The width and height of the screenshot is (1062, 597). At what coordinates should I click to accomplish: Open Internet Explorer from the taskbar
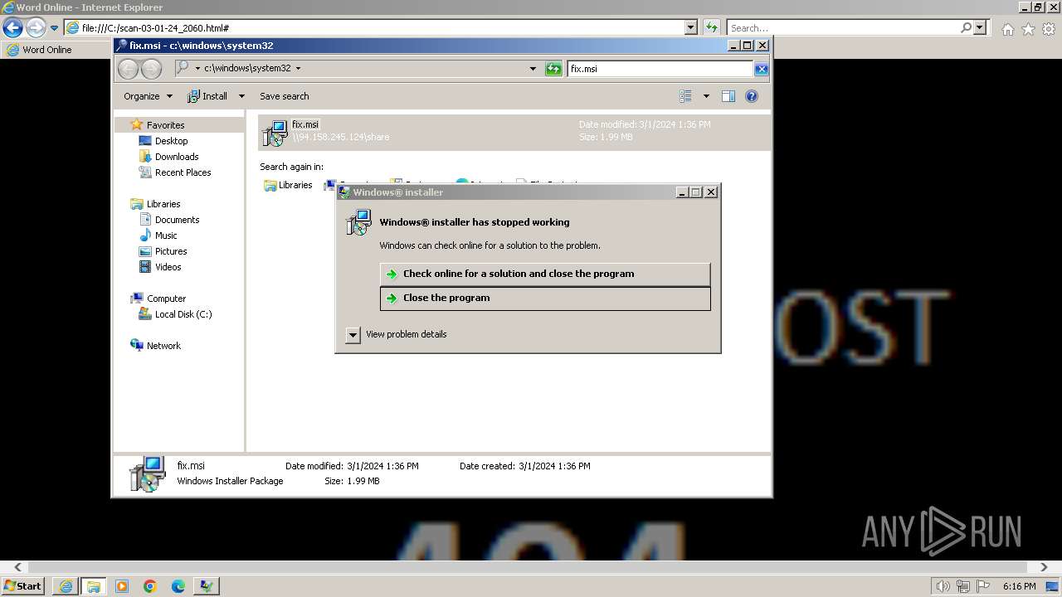coord(66,586)
